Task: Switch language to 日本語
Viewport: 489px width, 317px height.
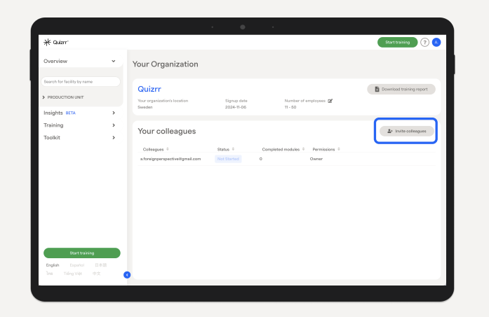Action: coord(101,265)
